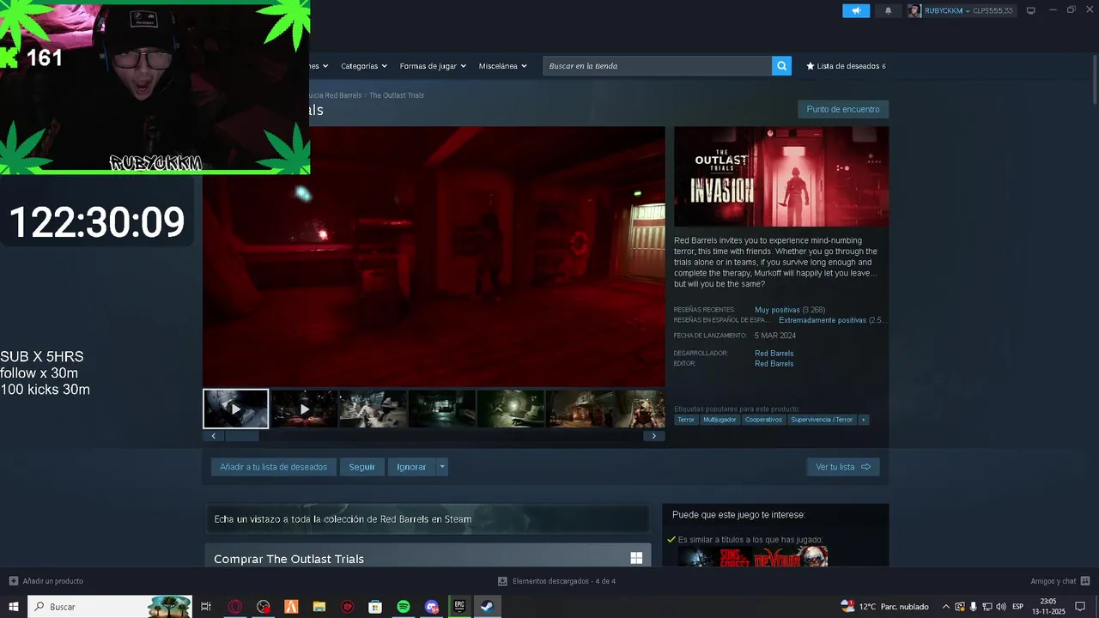The height and width of the screenshot is (618, 1099).
Task: Click the Windows platform icon in purchase box
Action: pos(636,559)
